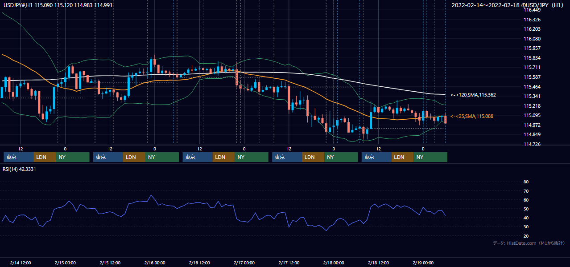Click the RSI 40 level label

(x=526, y=218)
